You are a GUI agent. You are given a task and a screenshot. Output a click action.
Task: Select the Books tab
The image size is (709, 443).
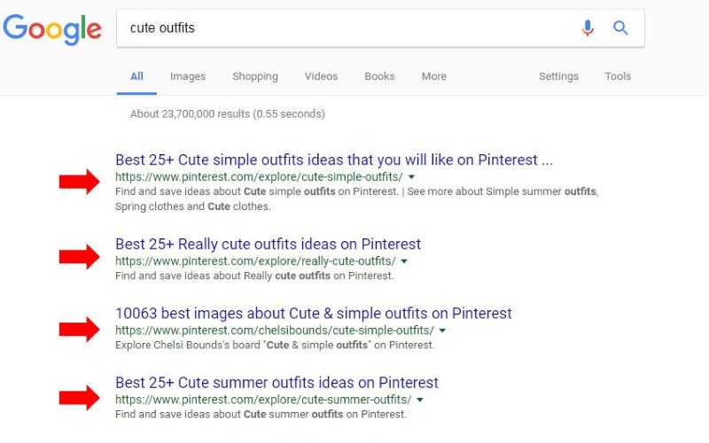tap(380, 76)
